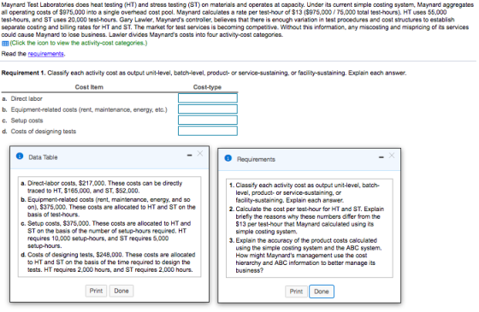Click Print in the Data Table dialog

[96, 291]
